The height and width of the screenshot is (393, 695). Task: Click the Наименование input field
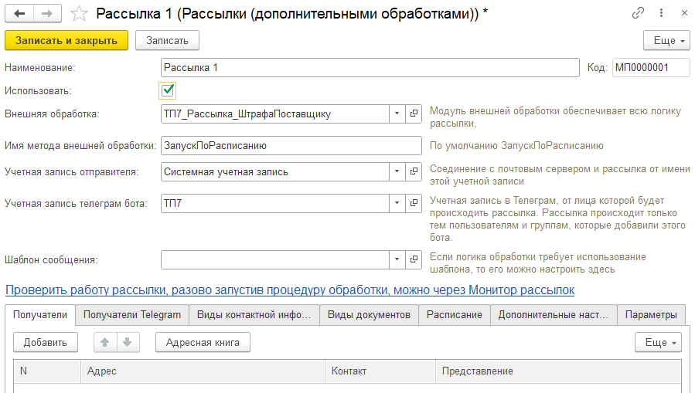[370, 68]
